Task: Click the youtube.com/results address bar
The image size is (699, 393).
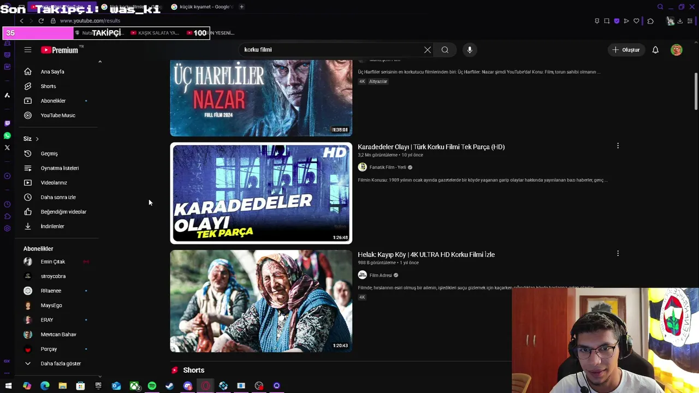Action: point(90,21)
